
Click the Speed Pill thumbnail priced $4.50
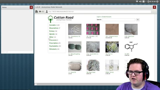pyautogui.click(x=75, y=65)
